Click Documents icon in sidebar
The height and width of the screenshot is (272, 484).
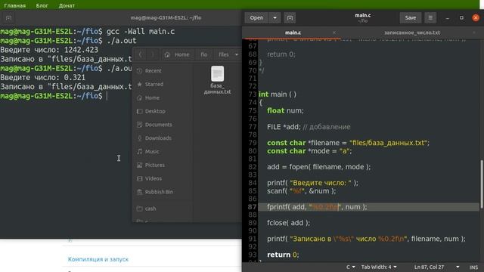(139, 125)
